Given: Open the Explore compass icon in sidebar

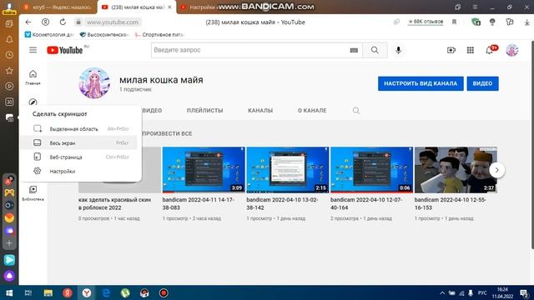Looking at the screenshot, I should pyautogui.click(x=33, y=102).
